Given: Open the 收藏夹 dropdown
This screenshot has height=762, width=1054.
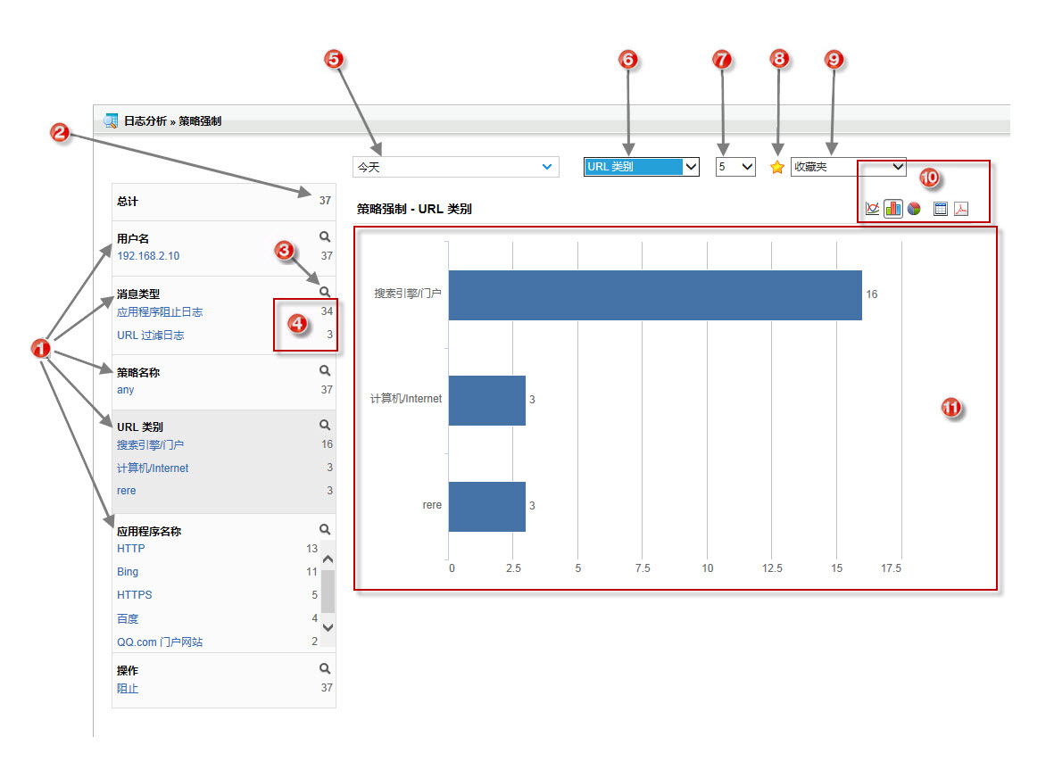Looking at the screenshot, I should pyautogui.click(x=848, y=167).
